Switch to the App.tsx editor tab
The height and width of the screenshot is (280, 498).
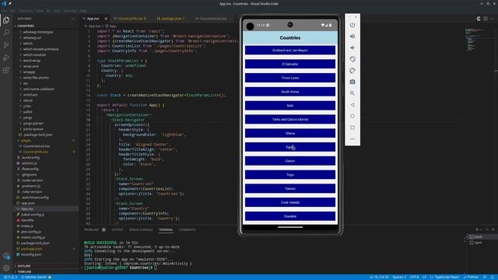click(x=93, y=19)
